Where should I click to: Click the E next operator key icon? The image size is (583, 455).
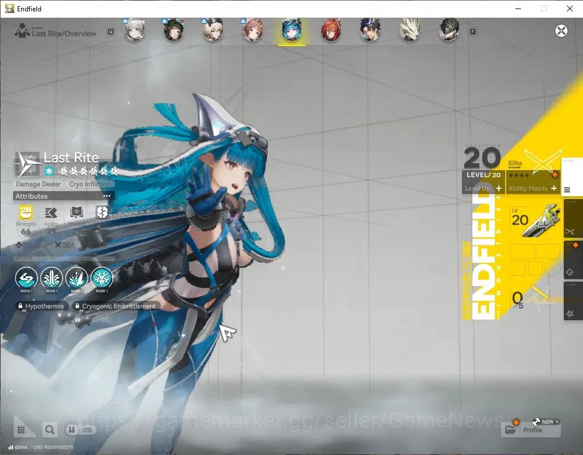click(473, 32)
